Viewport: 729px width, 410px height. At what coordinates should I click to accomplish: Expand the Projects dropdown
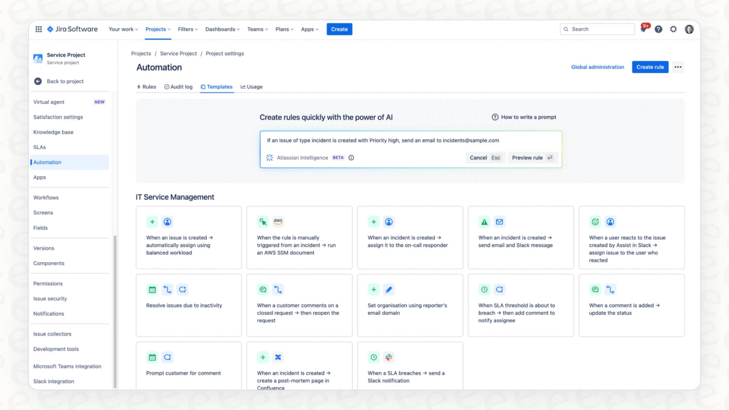158,29
